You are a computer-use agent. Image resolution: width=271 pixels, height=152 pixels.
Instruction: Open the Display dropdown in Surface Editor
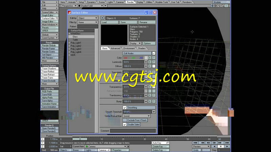(135, 44)
